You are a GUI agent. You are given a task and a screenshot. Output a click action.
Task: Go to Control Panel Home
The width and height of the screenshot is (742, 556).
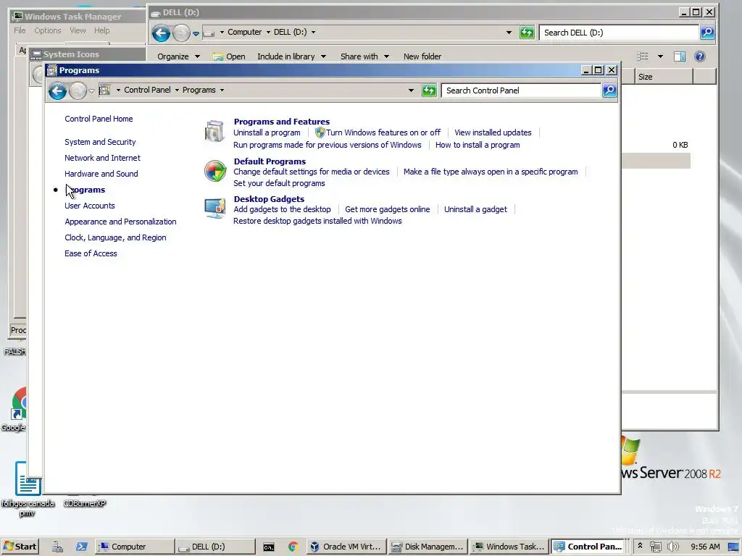point(99,119)
